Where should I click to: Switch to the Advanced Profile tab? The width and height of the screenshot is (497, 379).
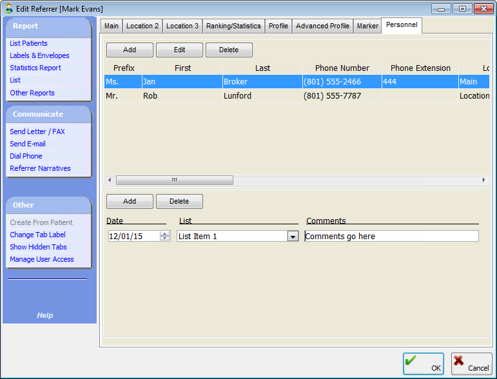pos(322,26)
